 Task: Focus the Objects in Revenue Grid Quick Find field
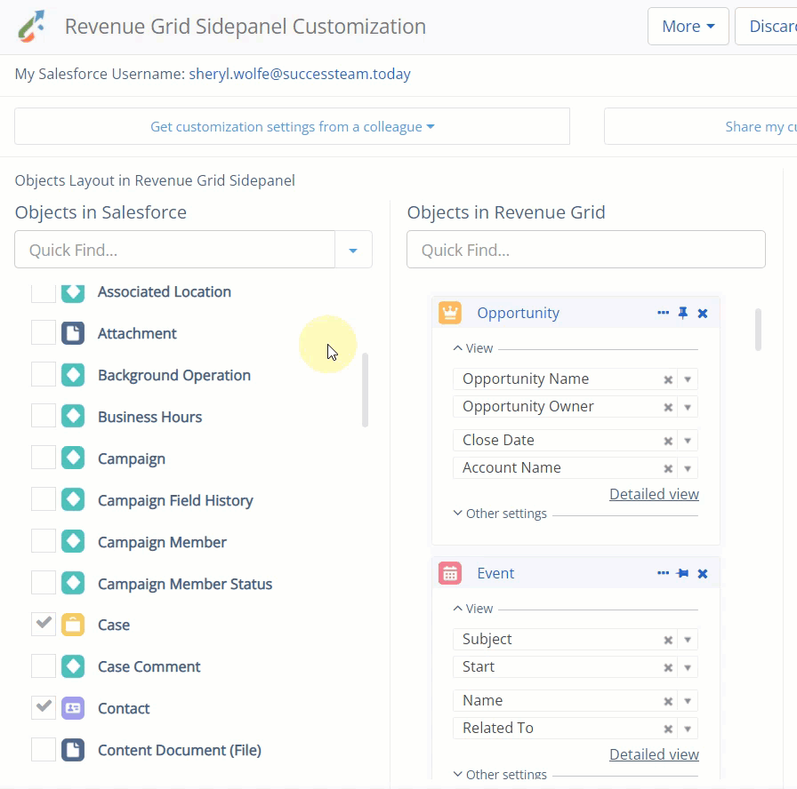click(x=586, y=250)
